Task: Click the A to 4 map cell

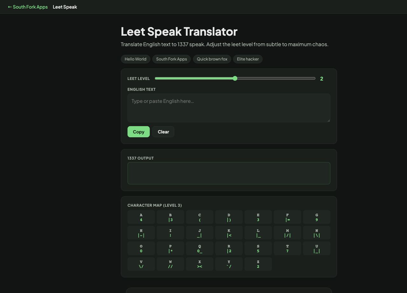Action: point(141,217)
